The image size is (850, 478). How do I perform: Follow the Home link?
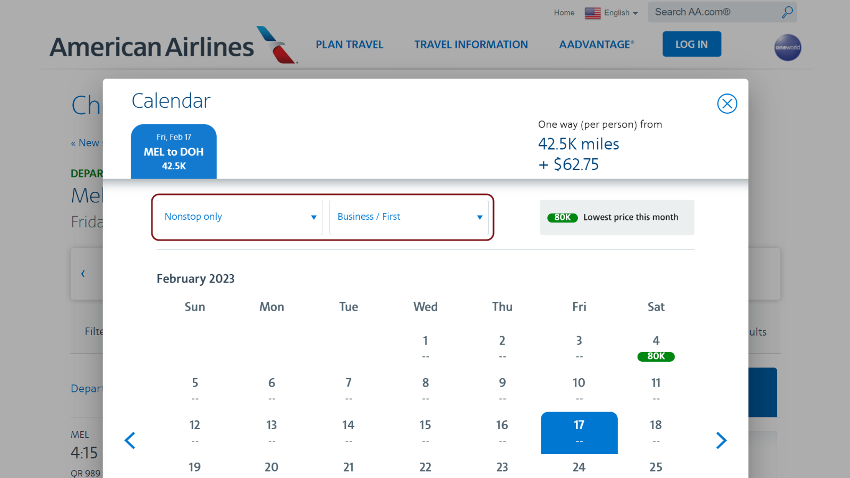[x=564, y=13]
